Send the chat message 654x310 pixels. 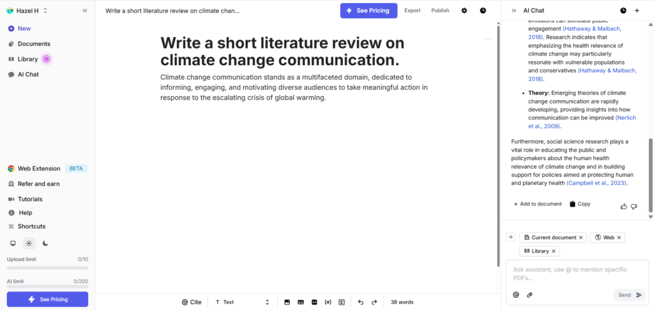(x=629, y=295)
